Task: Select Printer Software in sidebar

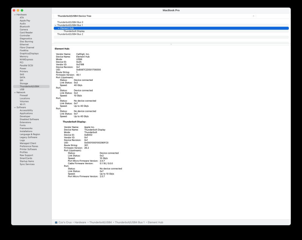Action: (x=28, y=149)
